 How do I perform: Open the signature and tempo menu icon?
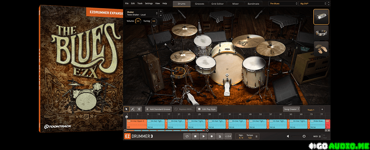257,136
